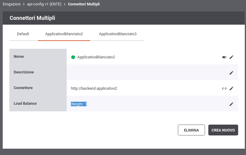Viewport: 246px width, 155px height.
Task: Click the green status dot beside ApplicativoBilanciato2
Action: 73,57
